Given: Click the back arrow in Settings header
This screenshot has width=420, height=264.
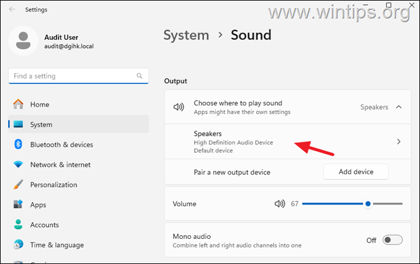Looking at the screenshot, I should (12, 10).
